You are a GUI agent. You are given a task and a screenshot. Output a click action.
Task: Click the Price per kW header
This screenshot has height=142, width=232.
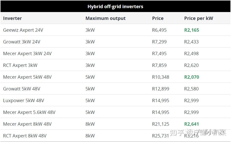click(x=199, y=18)
